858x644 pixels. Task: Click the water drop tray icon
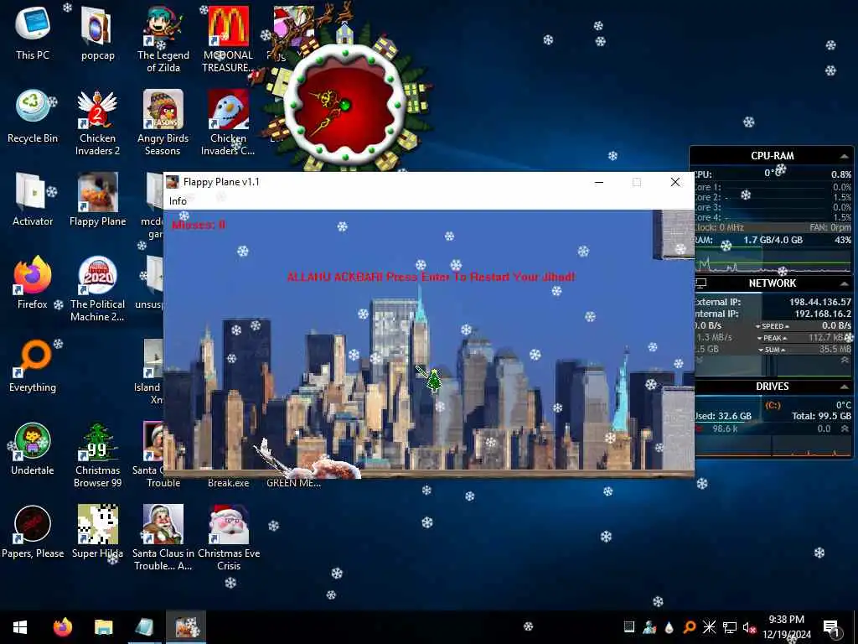point(669,627)
